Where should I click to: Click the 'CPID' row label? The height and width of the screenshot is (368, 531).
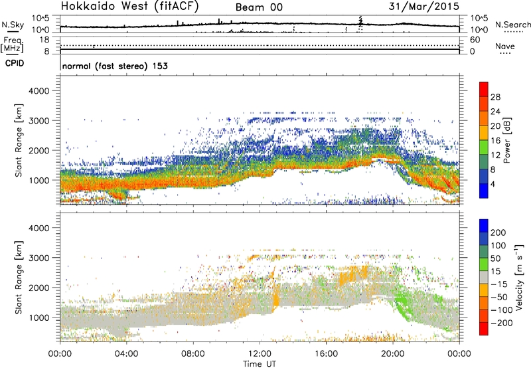pos(15,63)
